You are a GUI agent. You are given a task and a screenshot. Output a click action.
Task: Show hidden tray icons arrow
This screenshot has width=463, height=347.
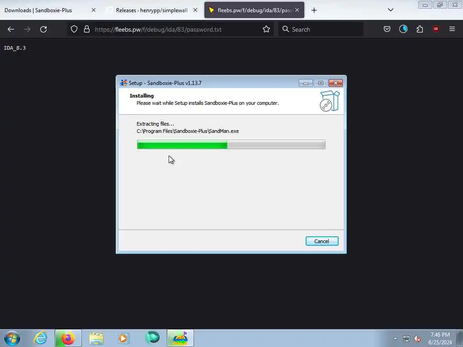tap(395, 338)
